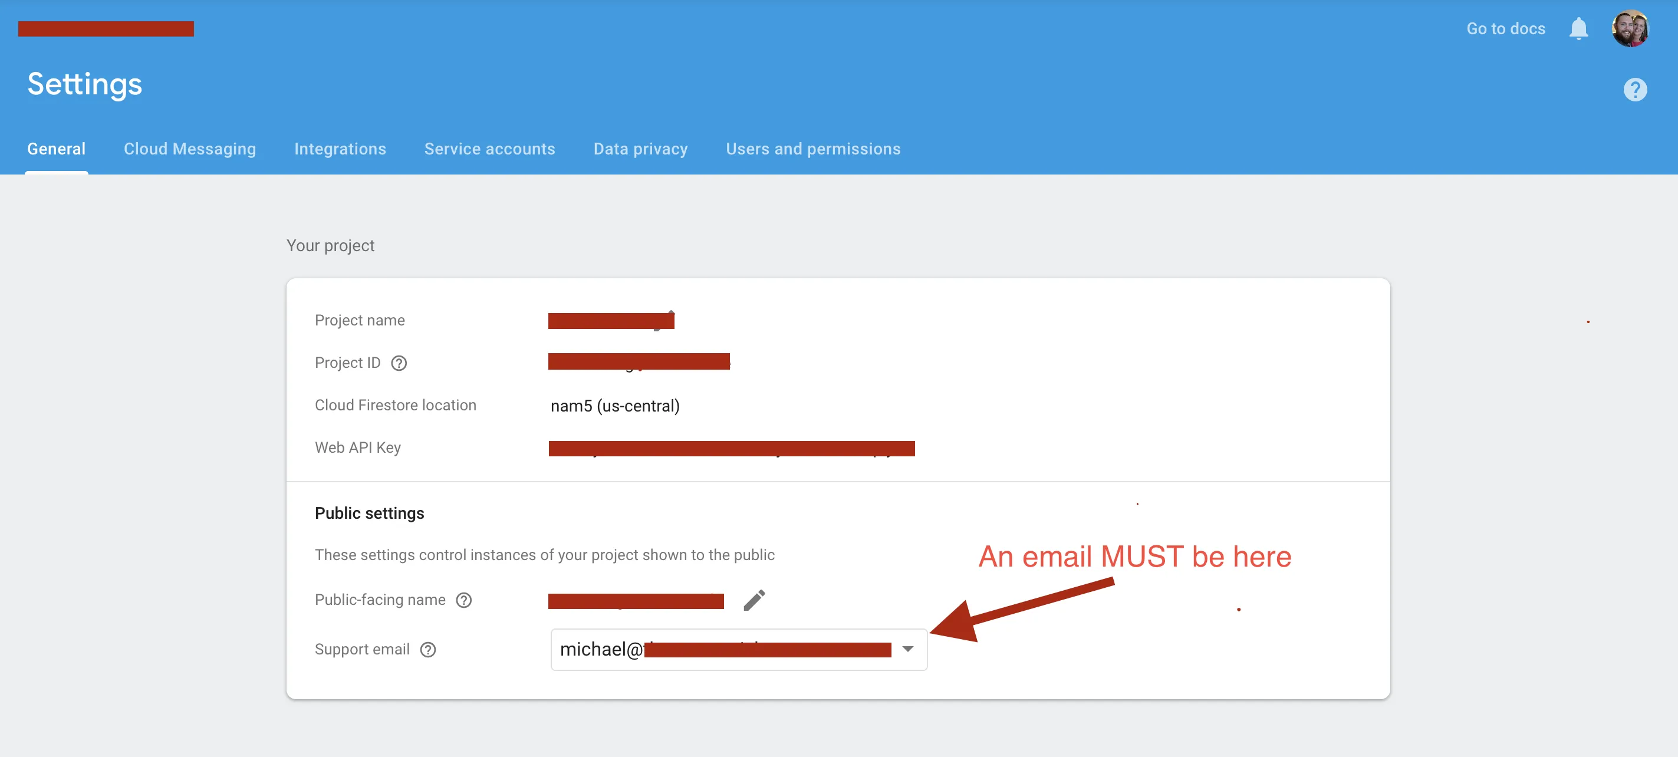Click the Go to docs link

point(1505,29)
